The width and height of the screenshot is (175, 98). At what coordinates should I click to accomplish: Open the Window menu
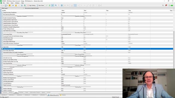pyautogui.click(x=17, y=3)
